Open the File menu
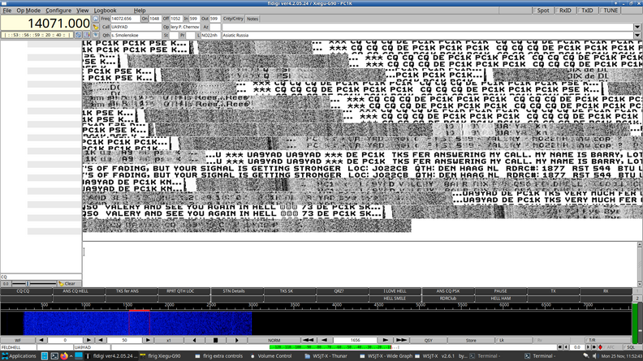This screenshot has height=361, width=643. point(7,11)
